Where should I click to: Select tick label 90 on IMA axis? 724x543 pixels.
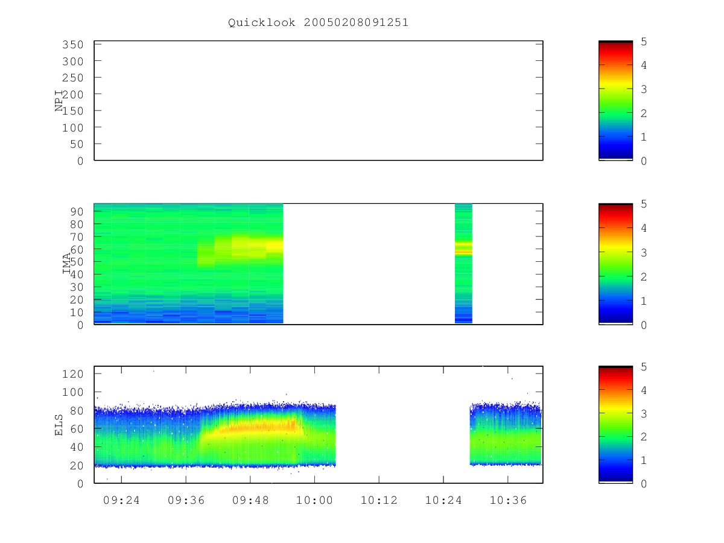(x=75, y=211)
